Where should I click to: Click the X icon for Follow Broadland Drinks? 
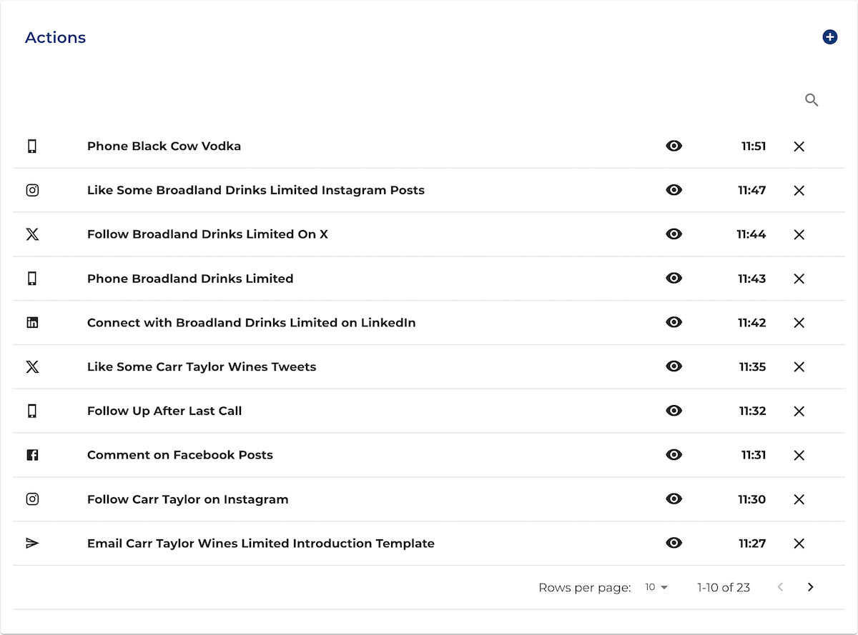pos(32,234)
